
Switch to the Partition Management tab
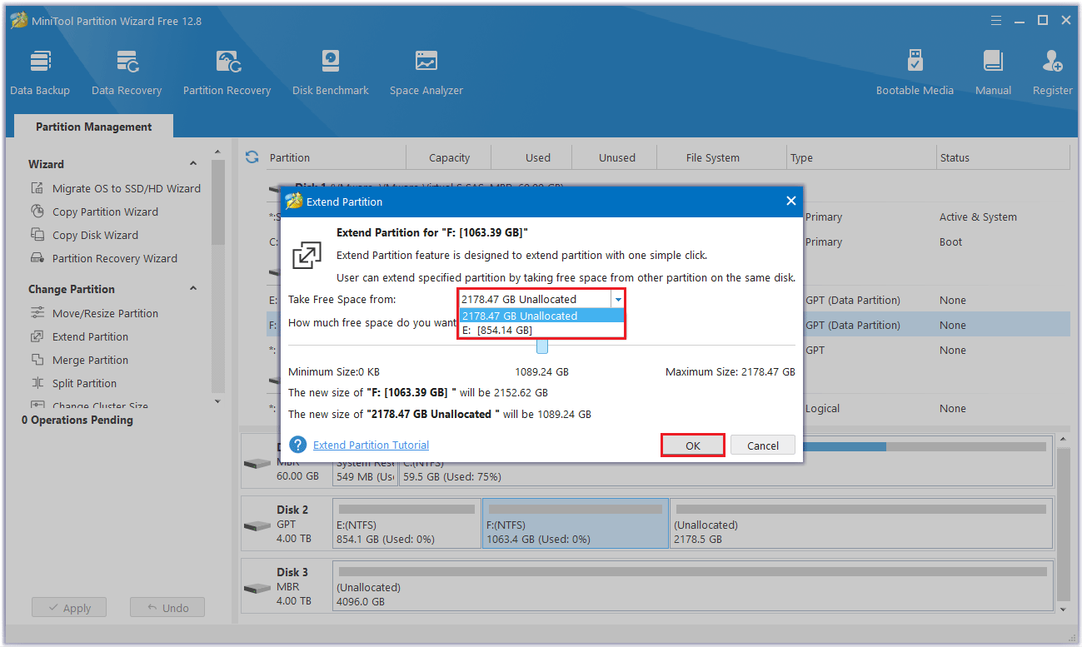point(94,127)
